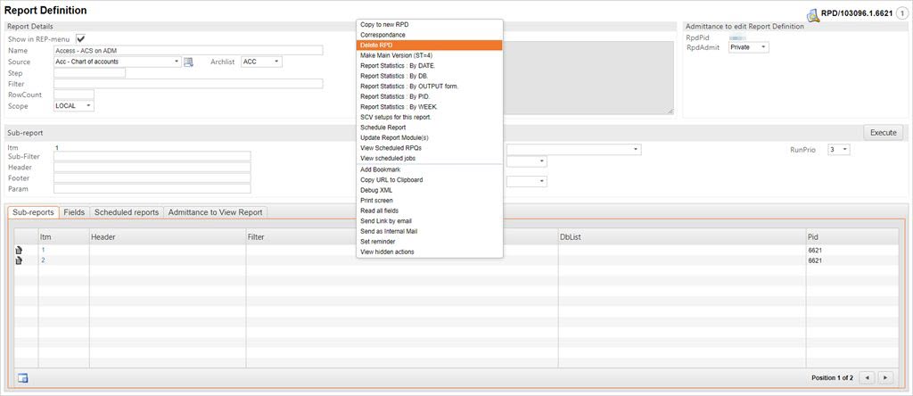
Task: Open the document icon for sub-report row 1
Action: (20, 251)
